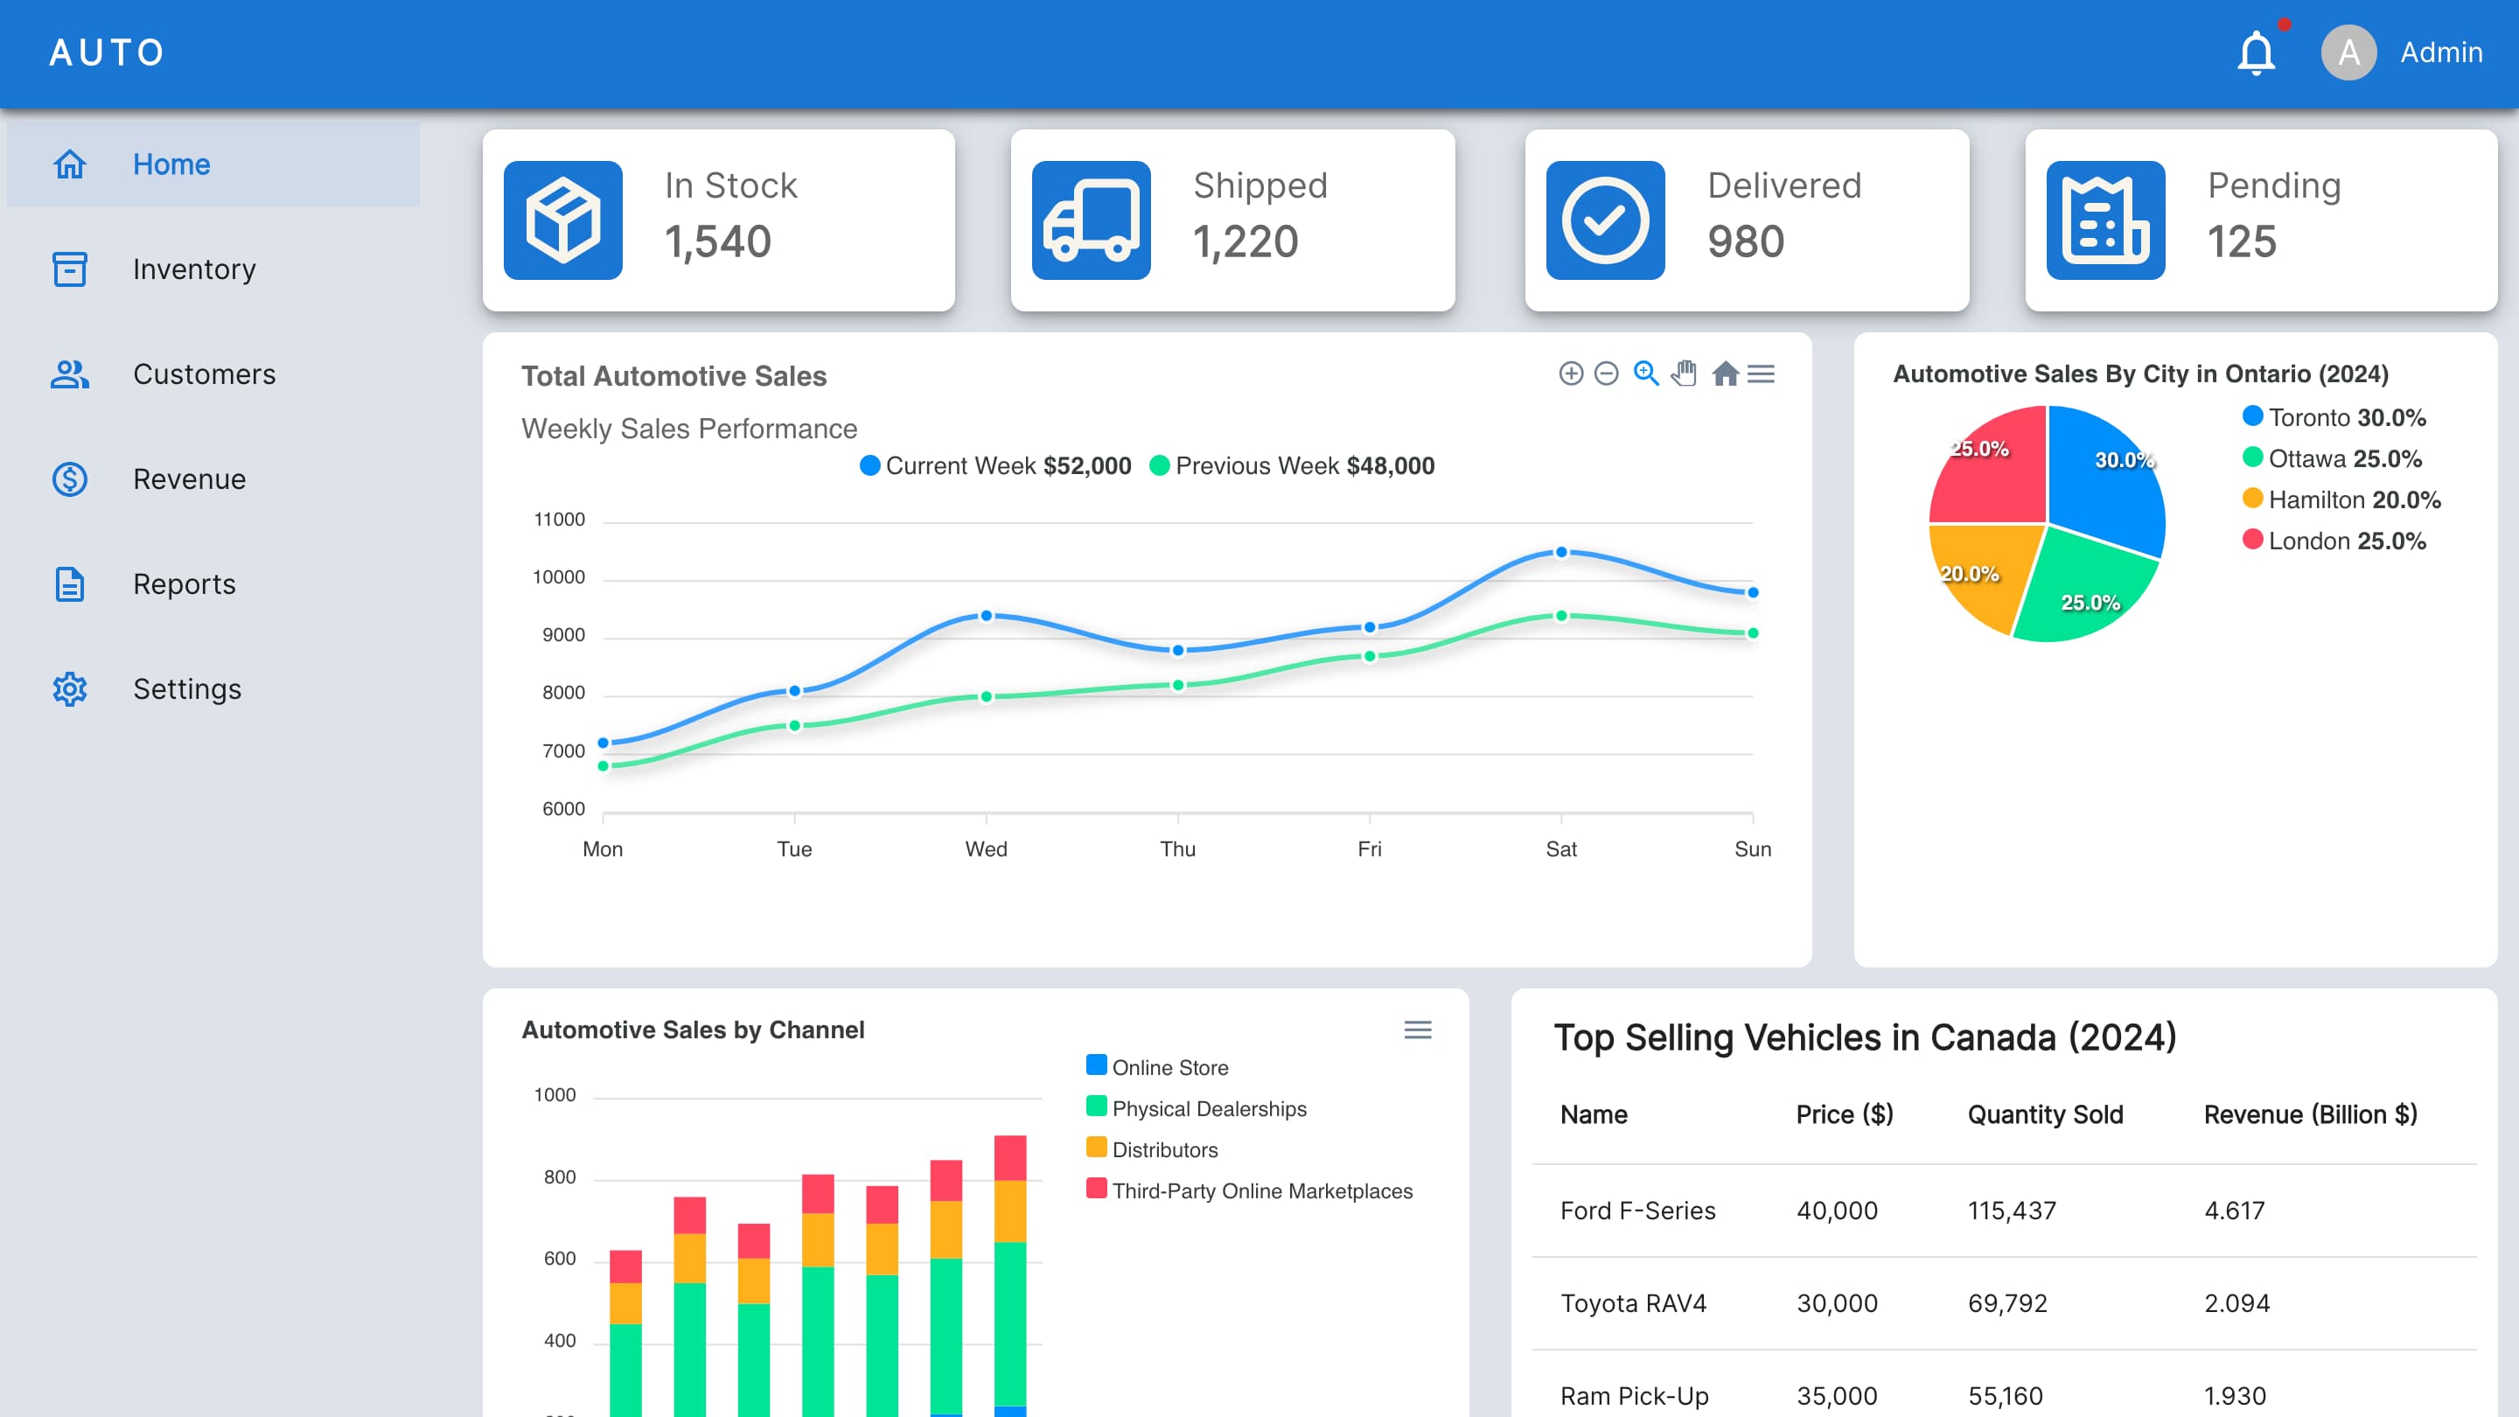2519x1417 pixels.
Task: Toggle Hamilton in pie legend
Action: tap(2342, 499)
